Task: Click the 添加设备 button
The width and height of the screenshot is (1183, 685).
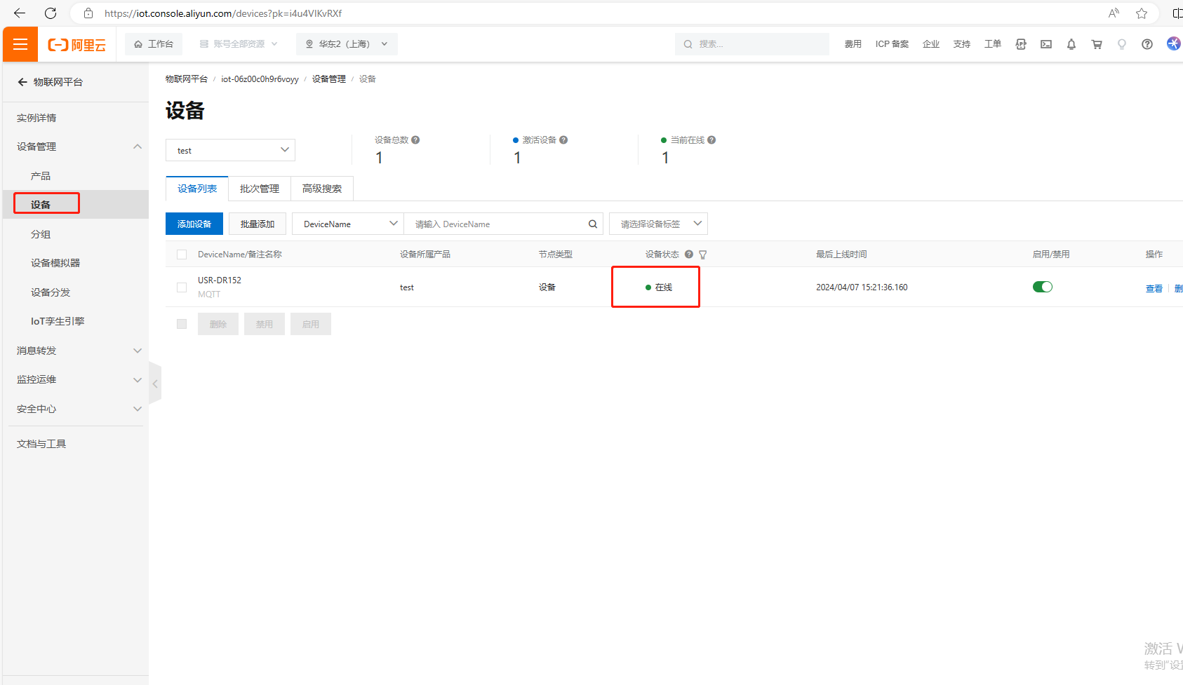Action: click(194, 224)
